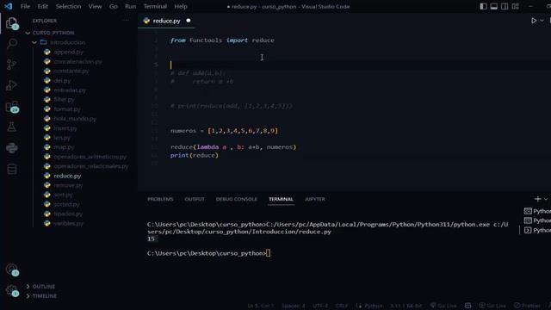Select the Terminal panel tab
The height and width of the screenshot is (310, 551).
(x=281, y=199)
